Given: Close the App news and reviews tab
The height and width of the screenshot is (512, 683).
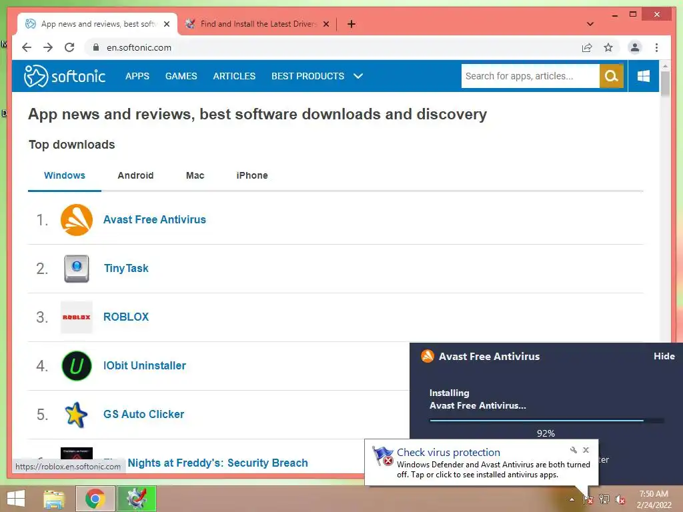Looking at the screenshot, I should 166,24.
